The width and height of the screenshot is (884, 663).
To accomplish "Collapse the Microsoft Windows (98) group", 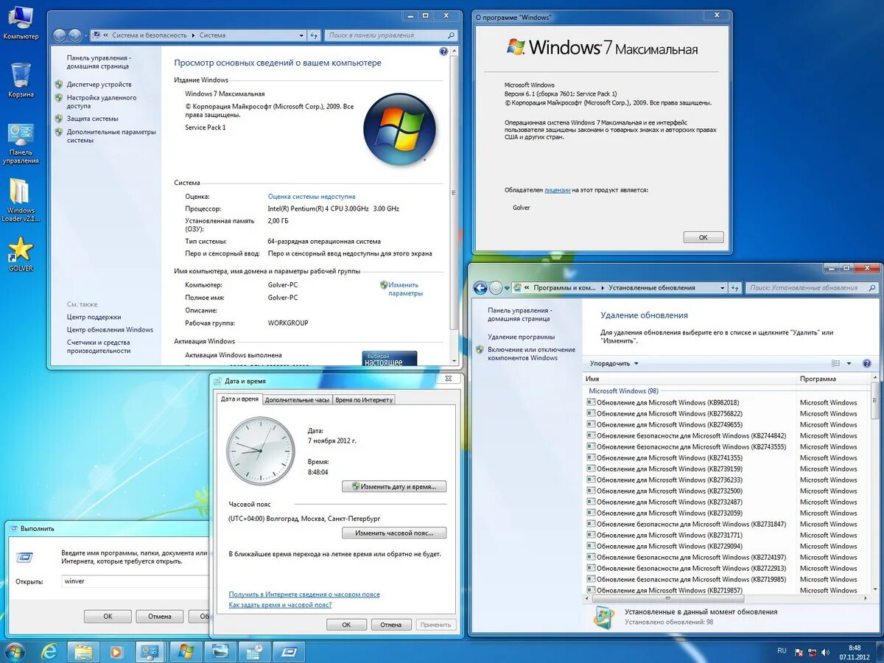I will point(623,391).
